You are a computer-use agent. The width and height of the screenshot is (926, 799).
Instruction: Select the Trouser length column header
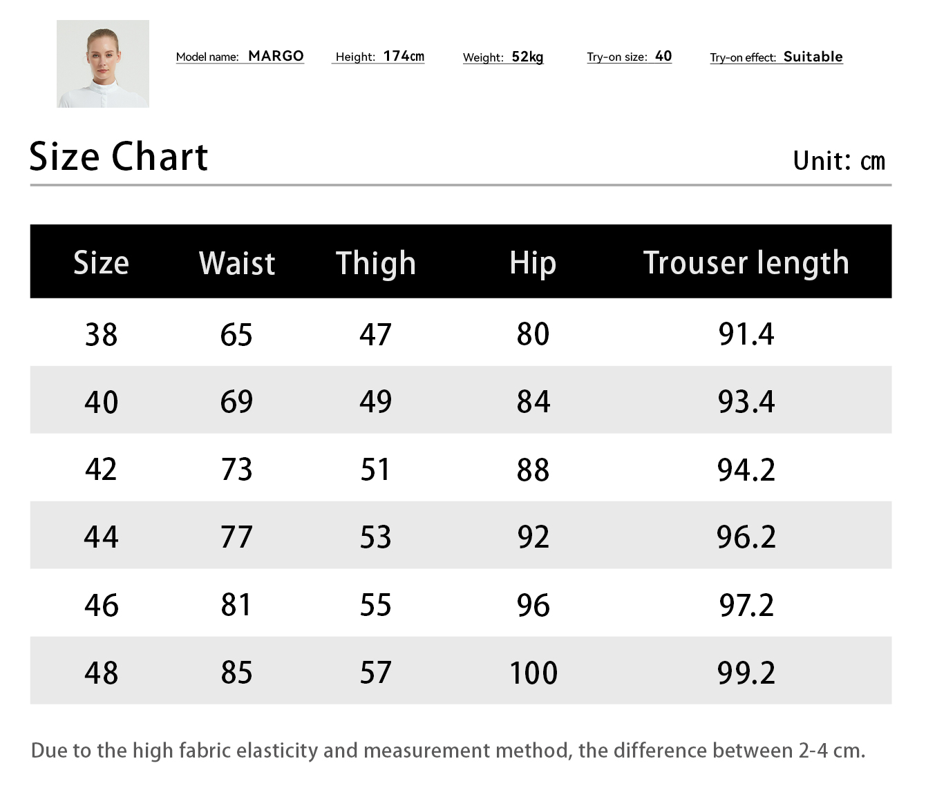pyautogui.click(x=746, y=262)
